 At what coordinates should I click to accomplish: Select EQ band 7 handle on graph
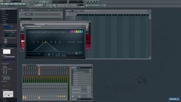pyautogui.click(x=60, y=42)
